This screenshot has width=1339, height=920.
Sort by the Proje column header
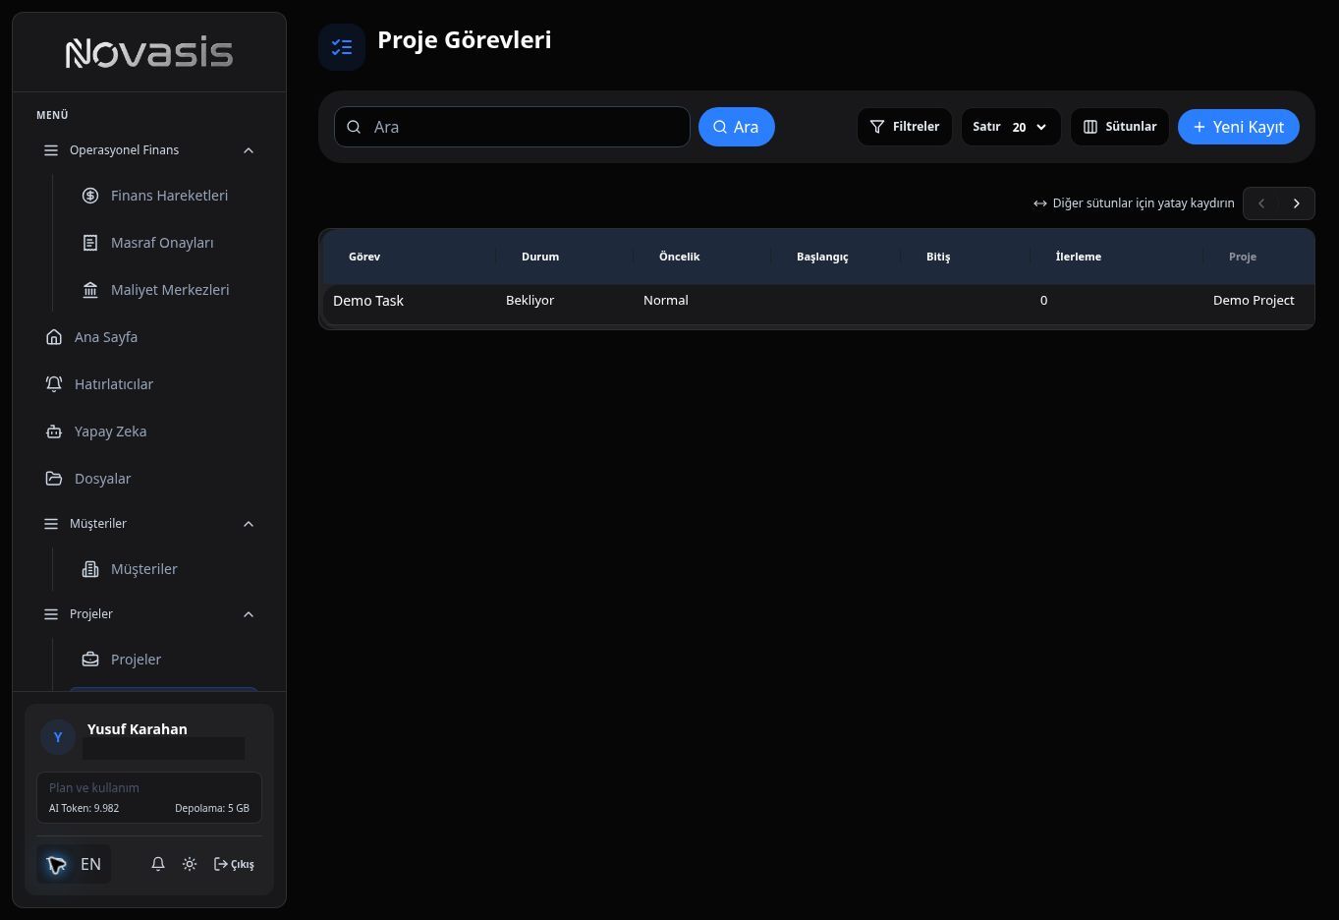pyautogui.click(x=1243, y=257)
